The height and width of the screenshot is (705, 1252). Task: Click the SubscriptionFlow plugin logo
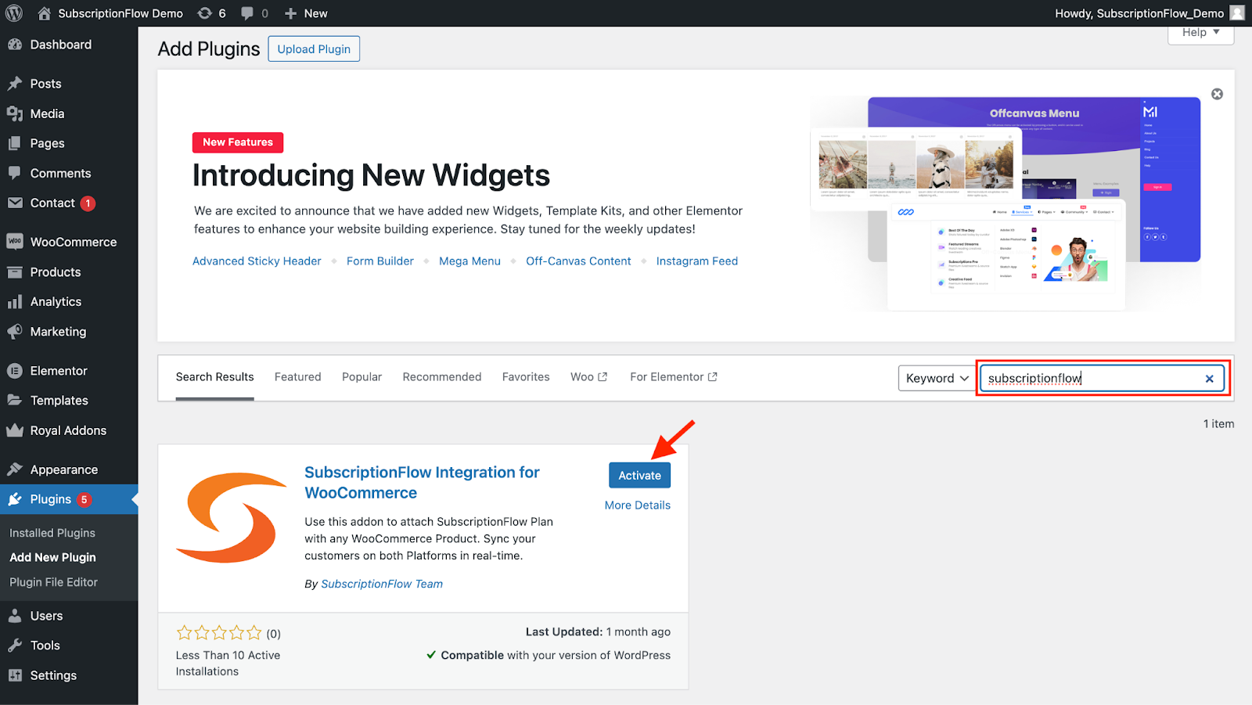[232, 517]
